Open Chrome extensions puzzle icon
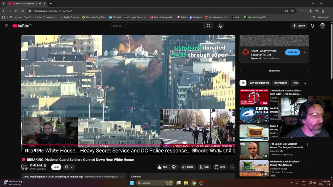Image resolution: width=333 pixels, height=187 pixels. click(301, 11)
